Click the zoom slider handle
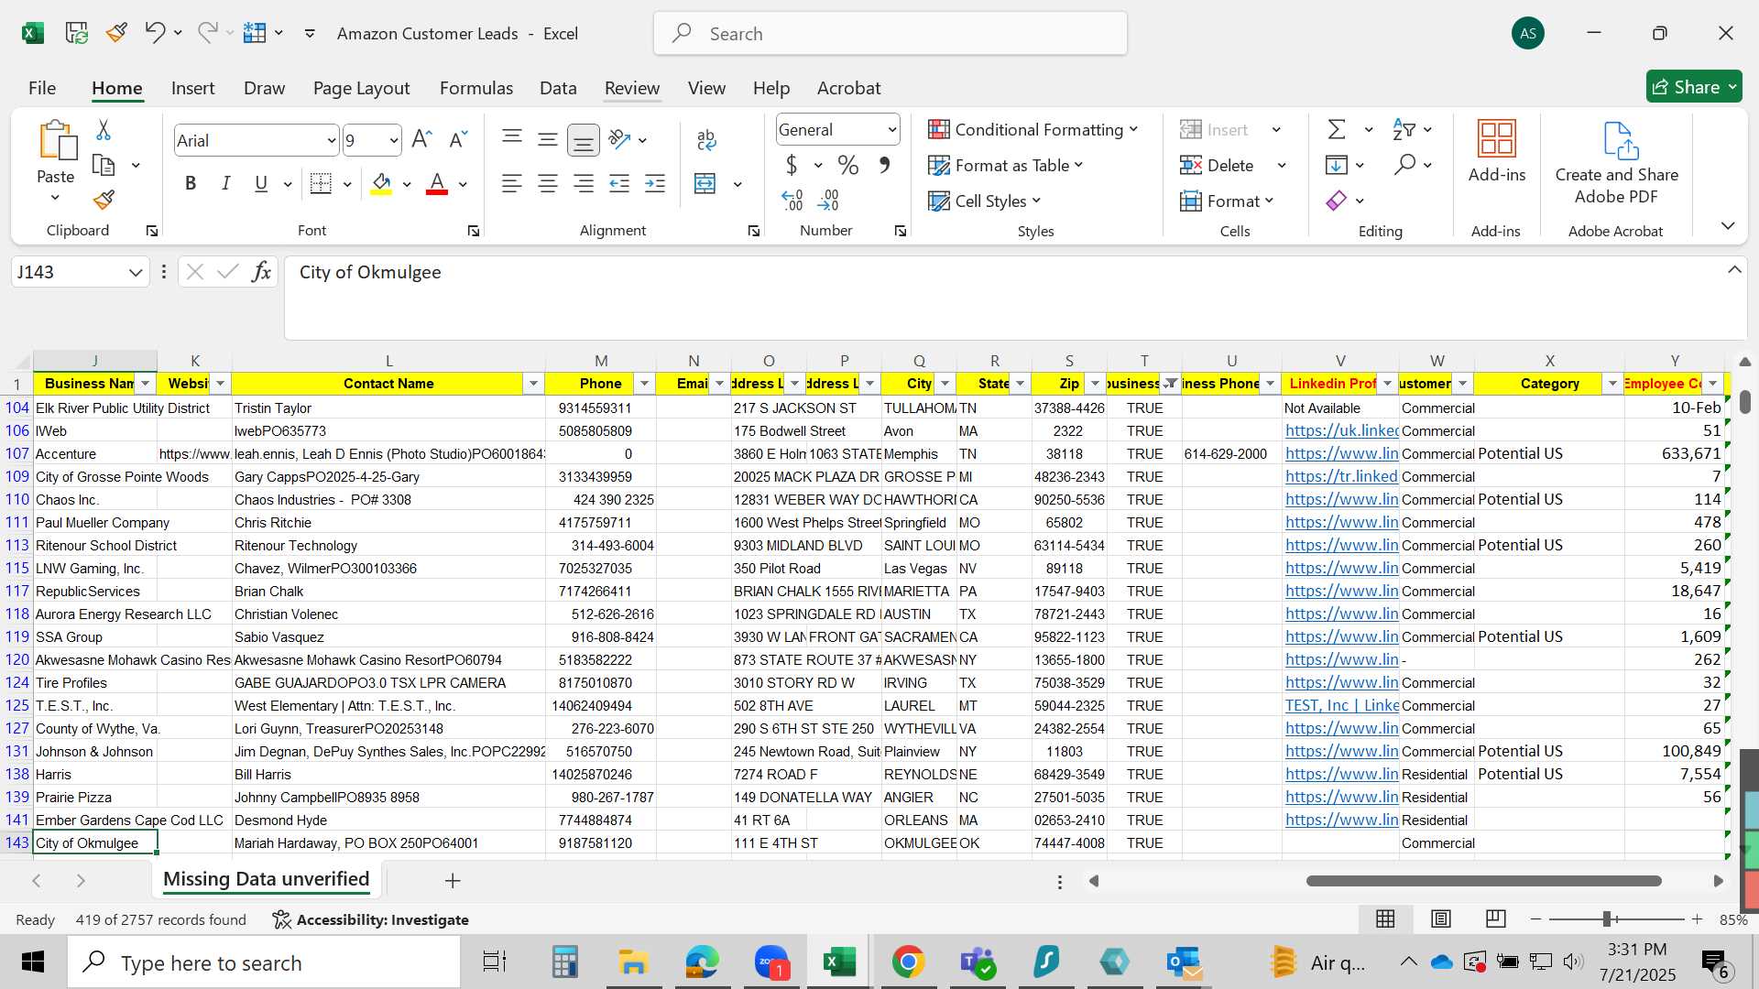The width and height of the screenshot is (1759, 989). (x=1607, y=918)
